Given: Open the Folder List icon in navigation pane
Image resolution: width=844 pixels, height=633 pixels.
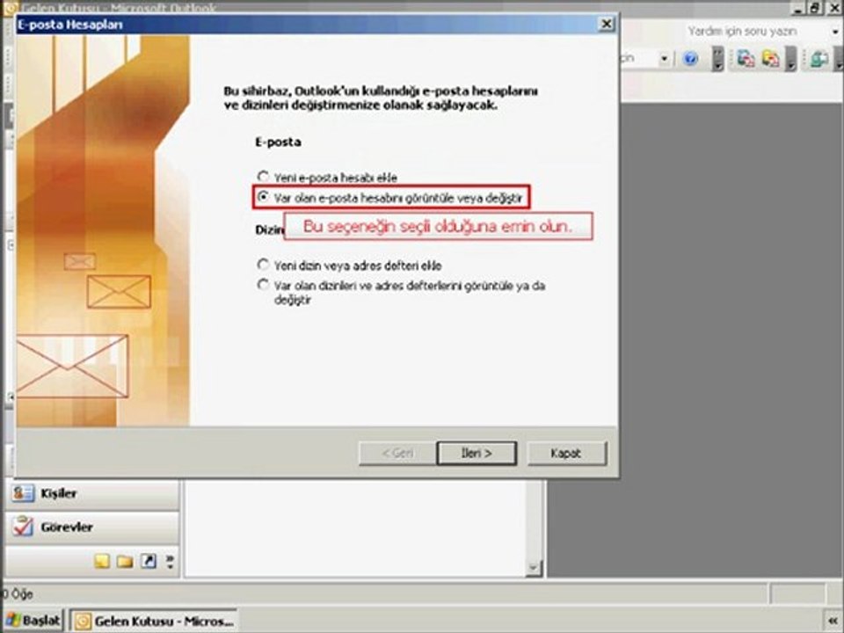Looking at the screenshot, I should pos(125,562).
